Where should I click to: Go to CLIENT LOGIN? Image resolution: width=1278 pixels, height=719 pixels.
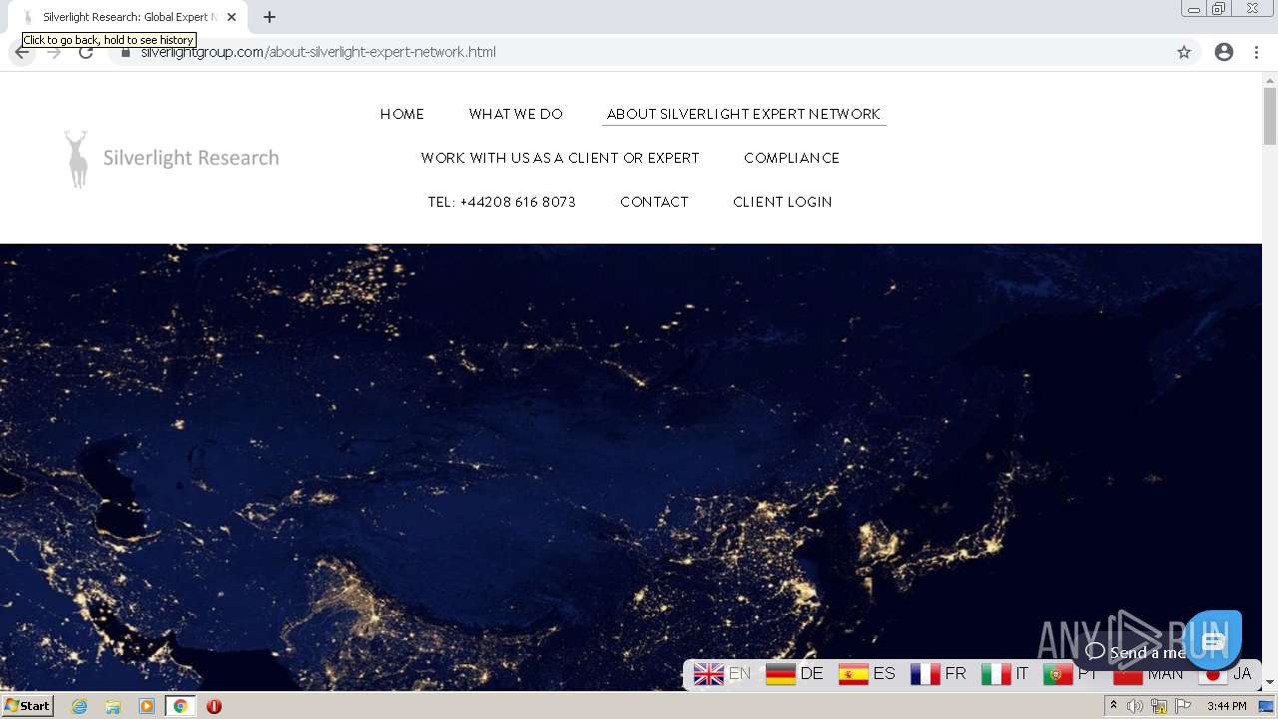pyautogui.click(x=783, y=202)
